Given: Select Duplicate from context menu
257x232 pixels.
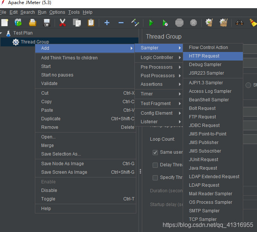Looking at the screenshot, I should click(85, 119).
